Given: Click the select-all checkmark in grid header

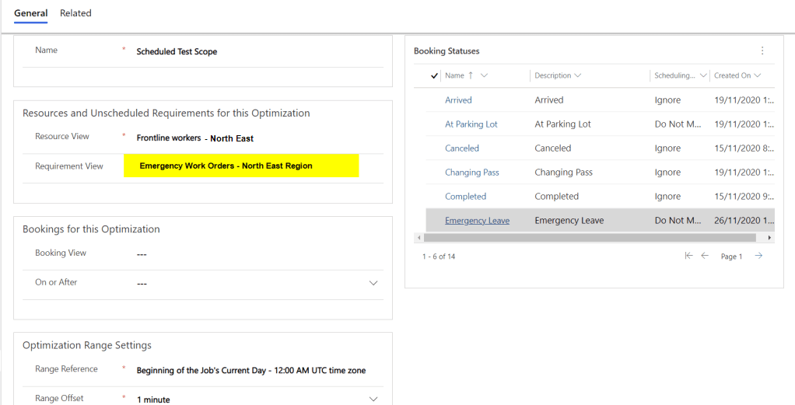Looking at the screenshot, I should click(434, 75).
